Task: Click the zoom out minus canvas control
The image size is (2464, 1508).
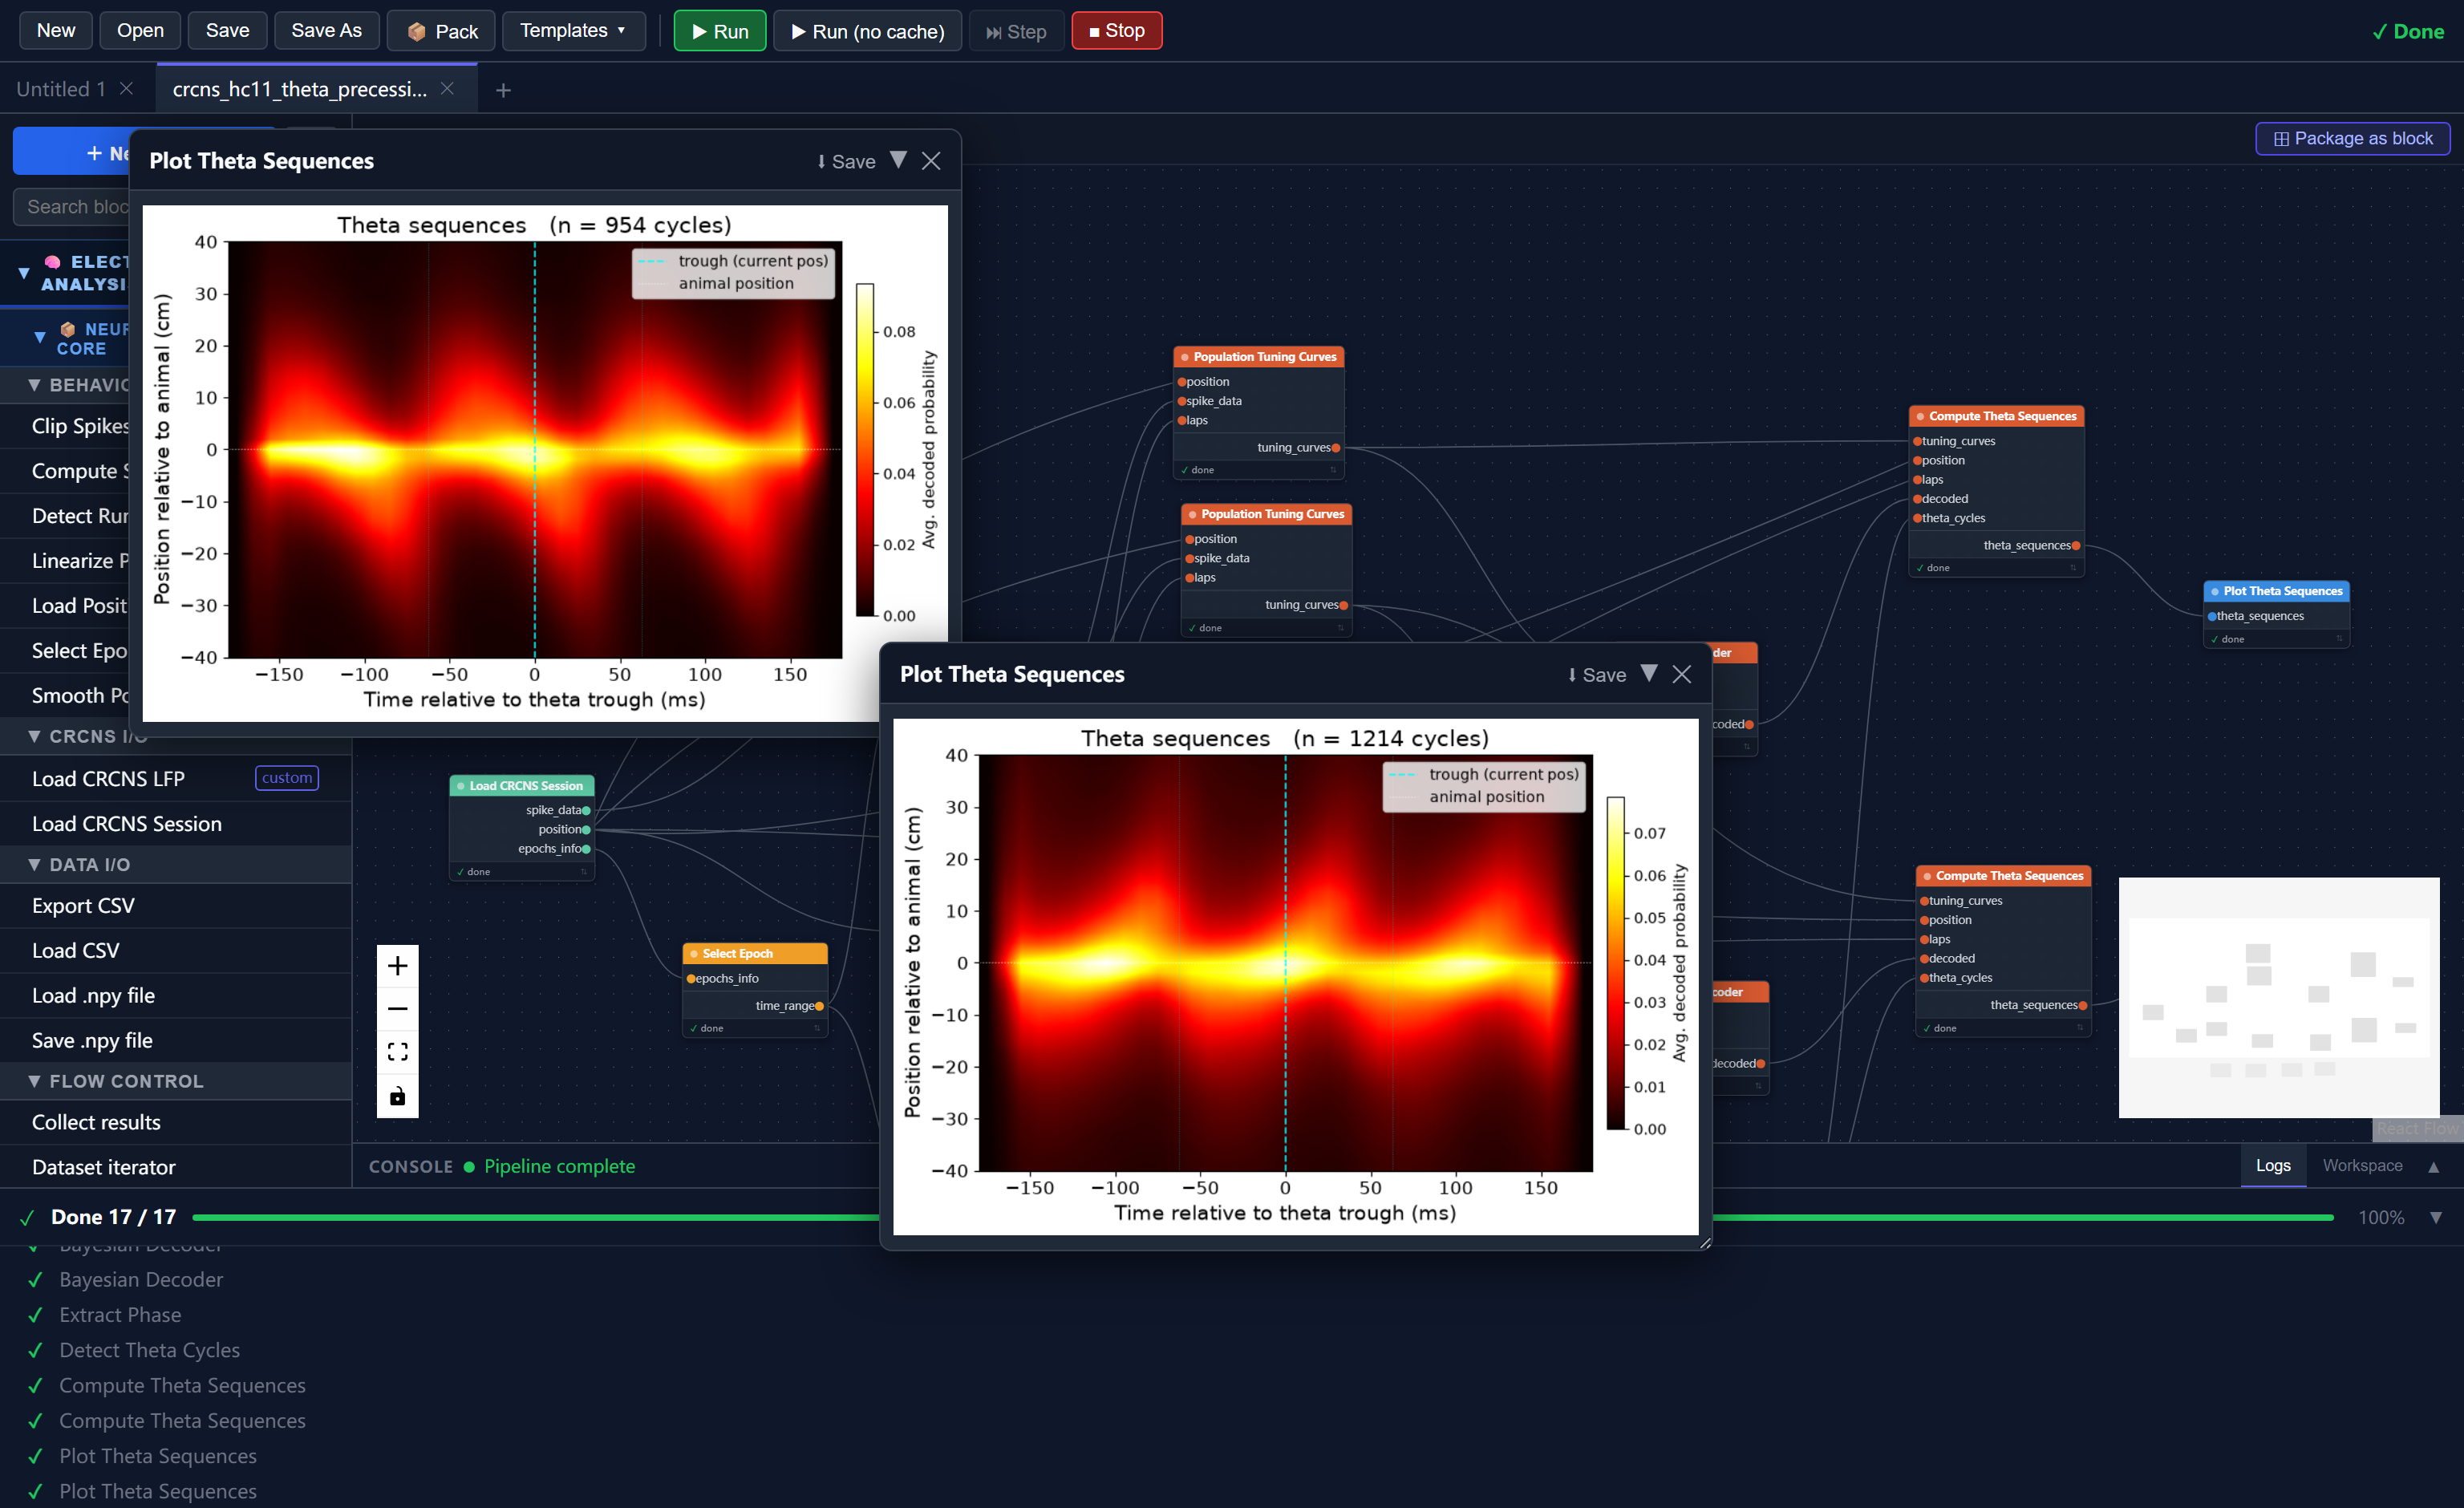Action: 397,1008
